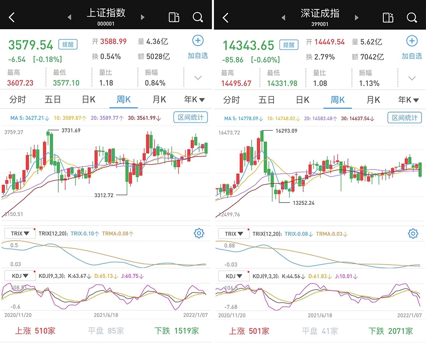The image size is (426, 343).
Task: Switch to next index on 深证成指 header
Action: (x=357, y=17)
